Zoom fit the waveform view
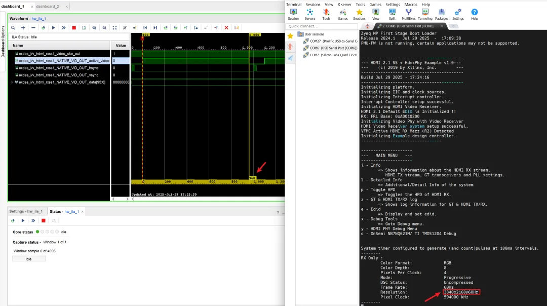Viewport: 547px width, 306px height. tap(114, 27)
